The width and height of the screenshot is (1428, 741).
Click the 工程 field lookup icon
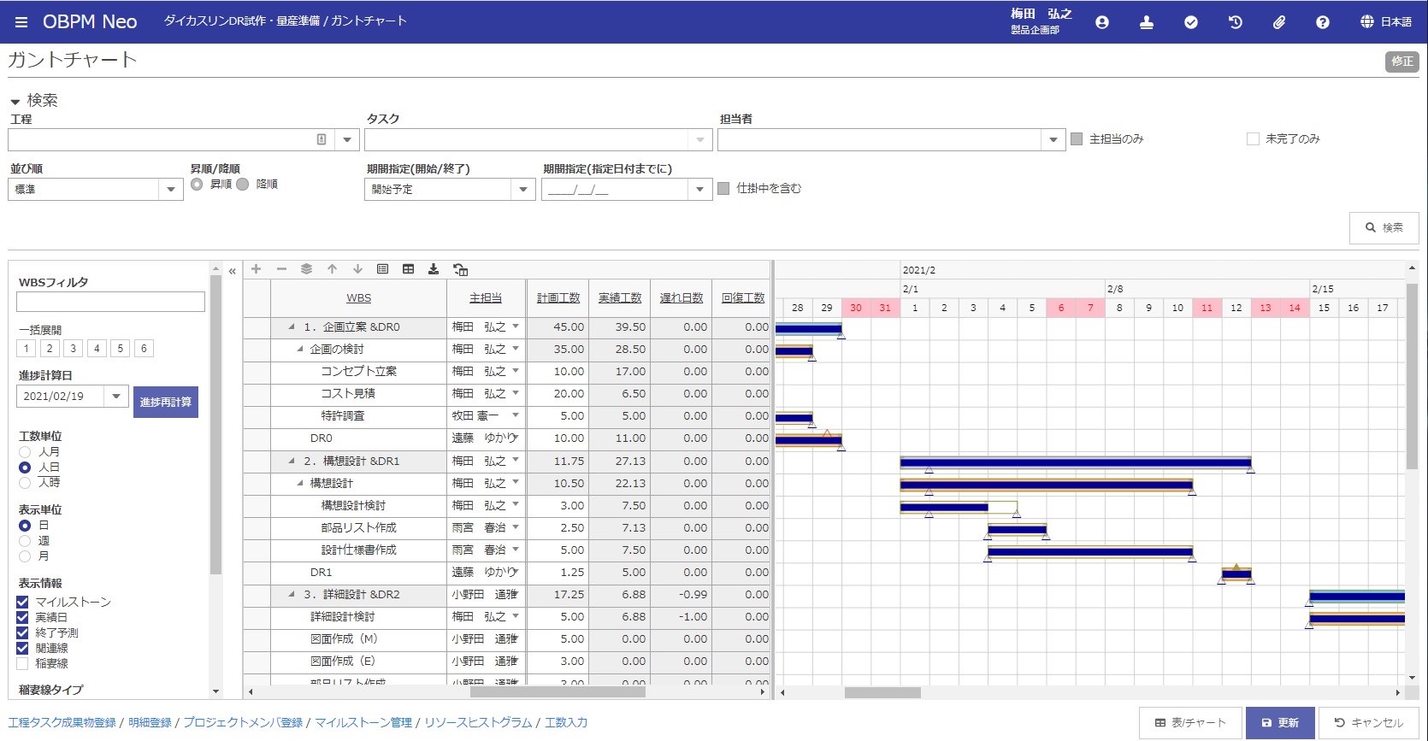[x=322, y=139]
